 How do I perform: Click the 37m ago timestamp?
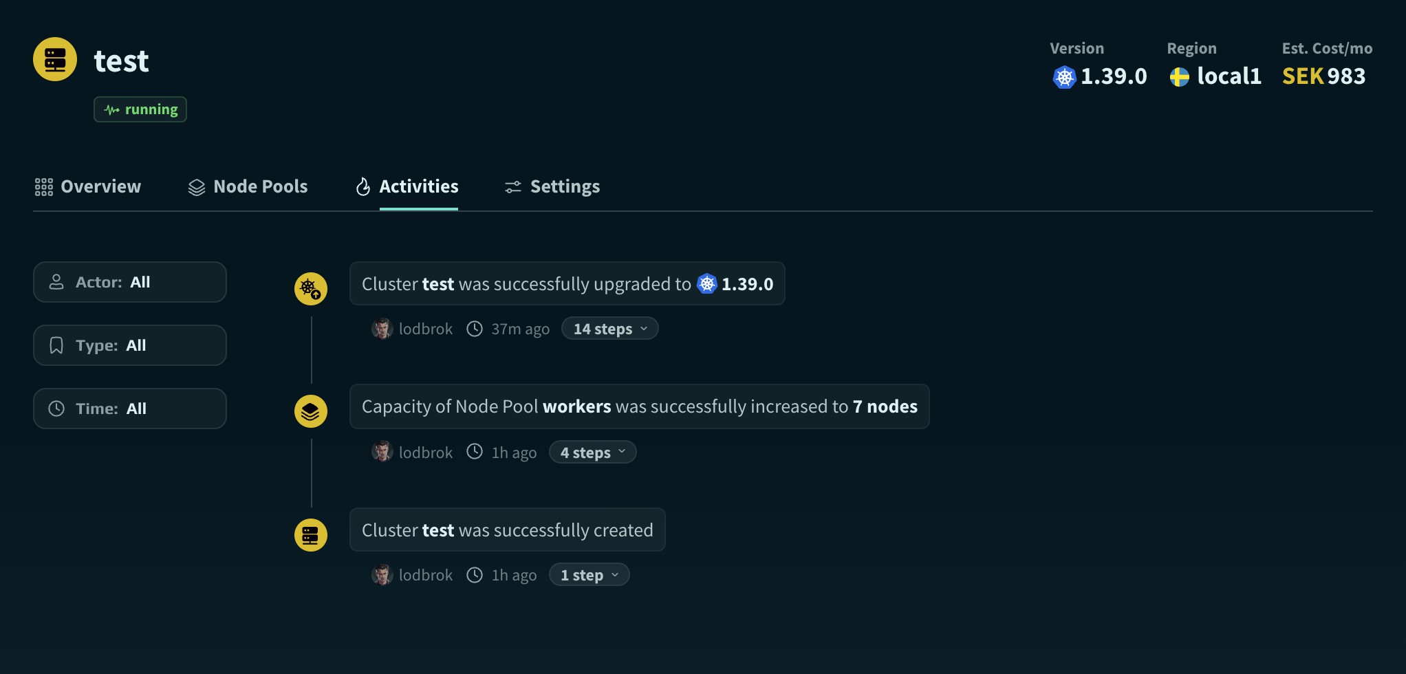pos(520,329)
